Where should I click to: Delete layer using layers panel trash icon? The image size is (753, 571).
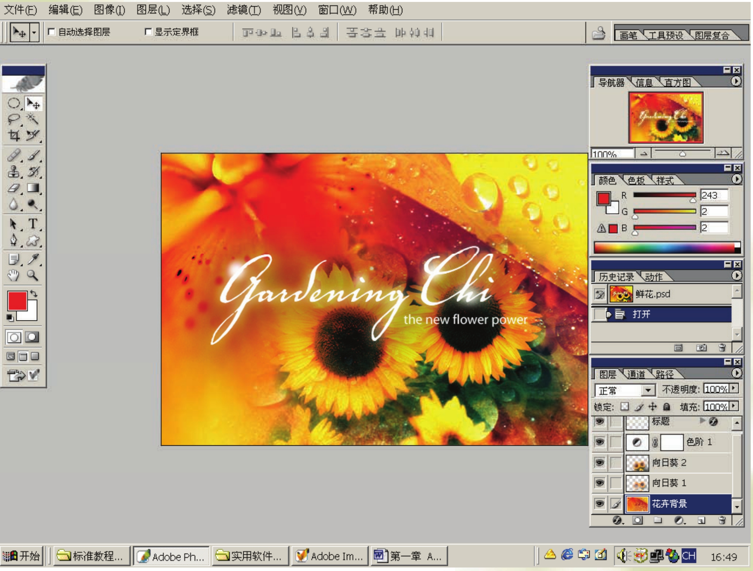tap(722, 520)
